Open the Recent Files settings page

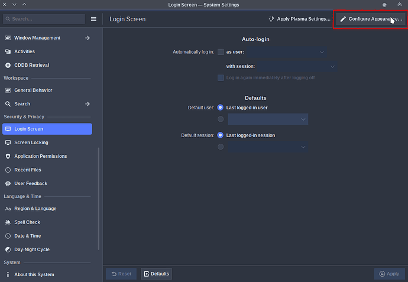click(47, 170)
